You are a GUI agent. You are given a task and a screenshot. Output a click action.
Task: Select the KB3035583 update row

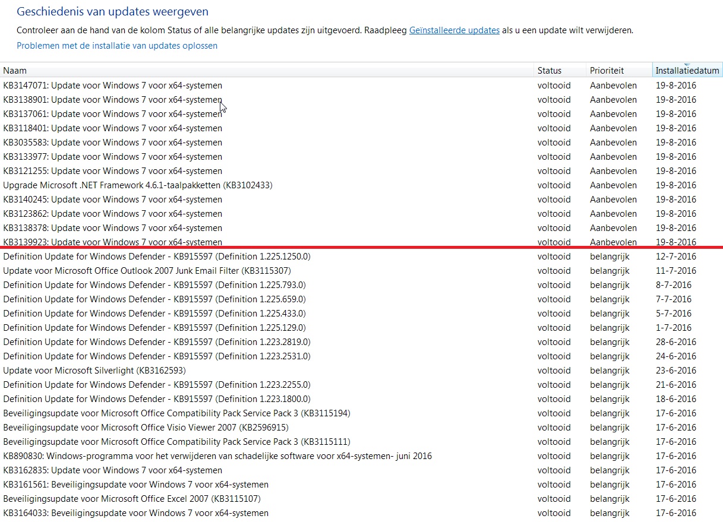(361, 143)
